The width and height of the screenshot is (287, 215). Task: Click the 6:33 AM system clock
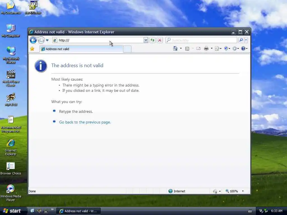coord(277,211)
